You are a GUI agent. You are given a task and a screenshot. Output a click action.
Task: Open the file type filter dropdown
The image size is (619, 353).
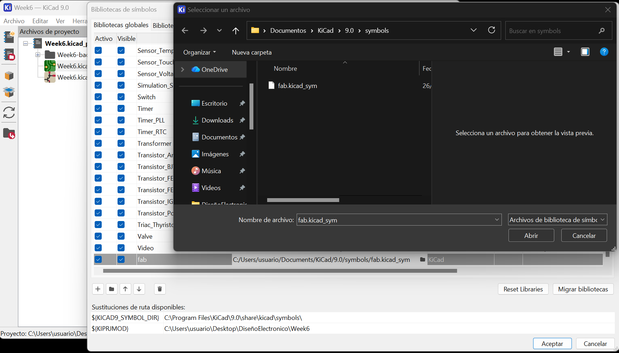(558, 220)
